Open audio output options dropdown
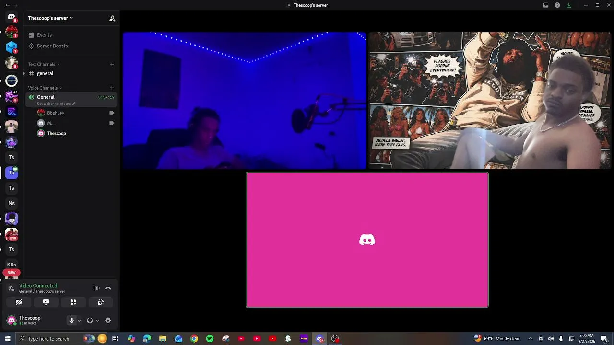This screenshot has width=614, height=345. 98,321
